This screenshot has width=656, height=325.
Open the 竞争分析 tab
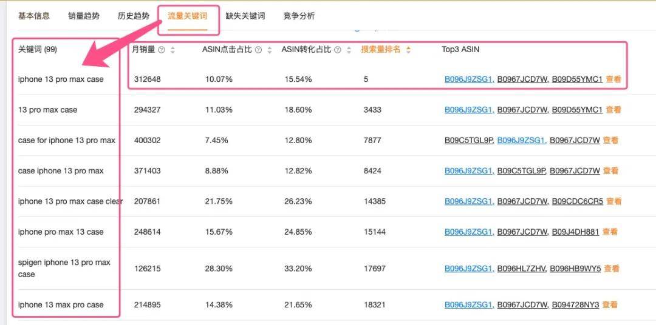point(299,16)
